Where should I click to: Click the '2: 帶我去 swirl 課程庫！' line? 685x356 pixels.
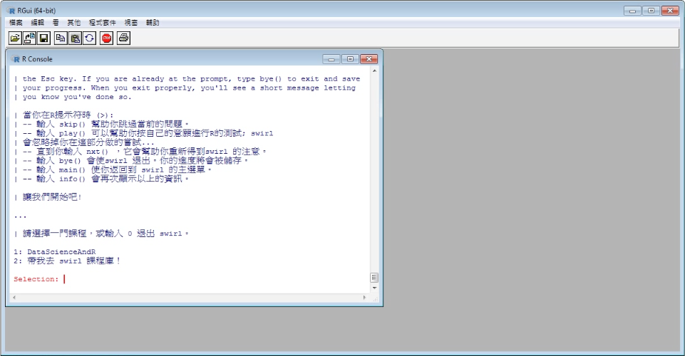[67, 261]
